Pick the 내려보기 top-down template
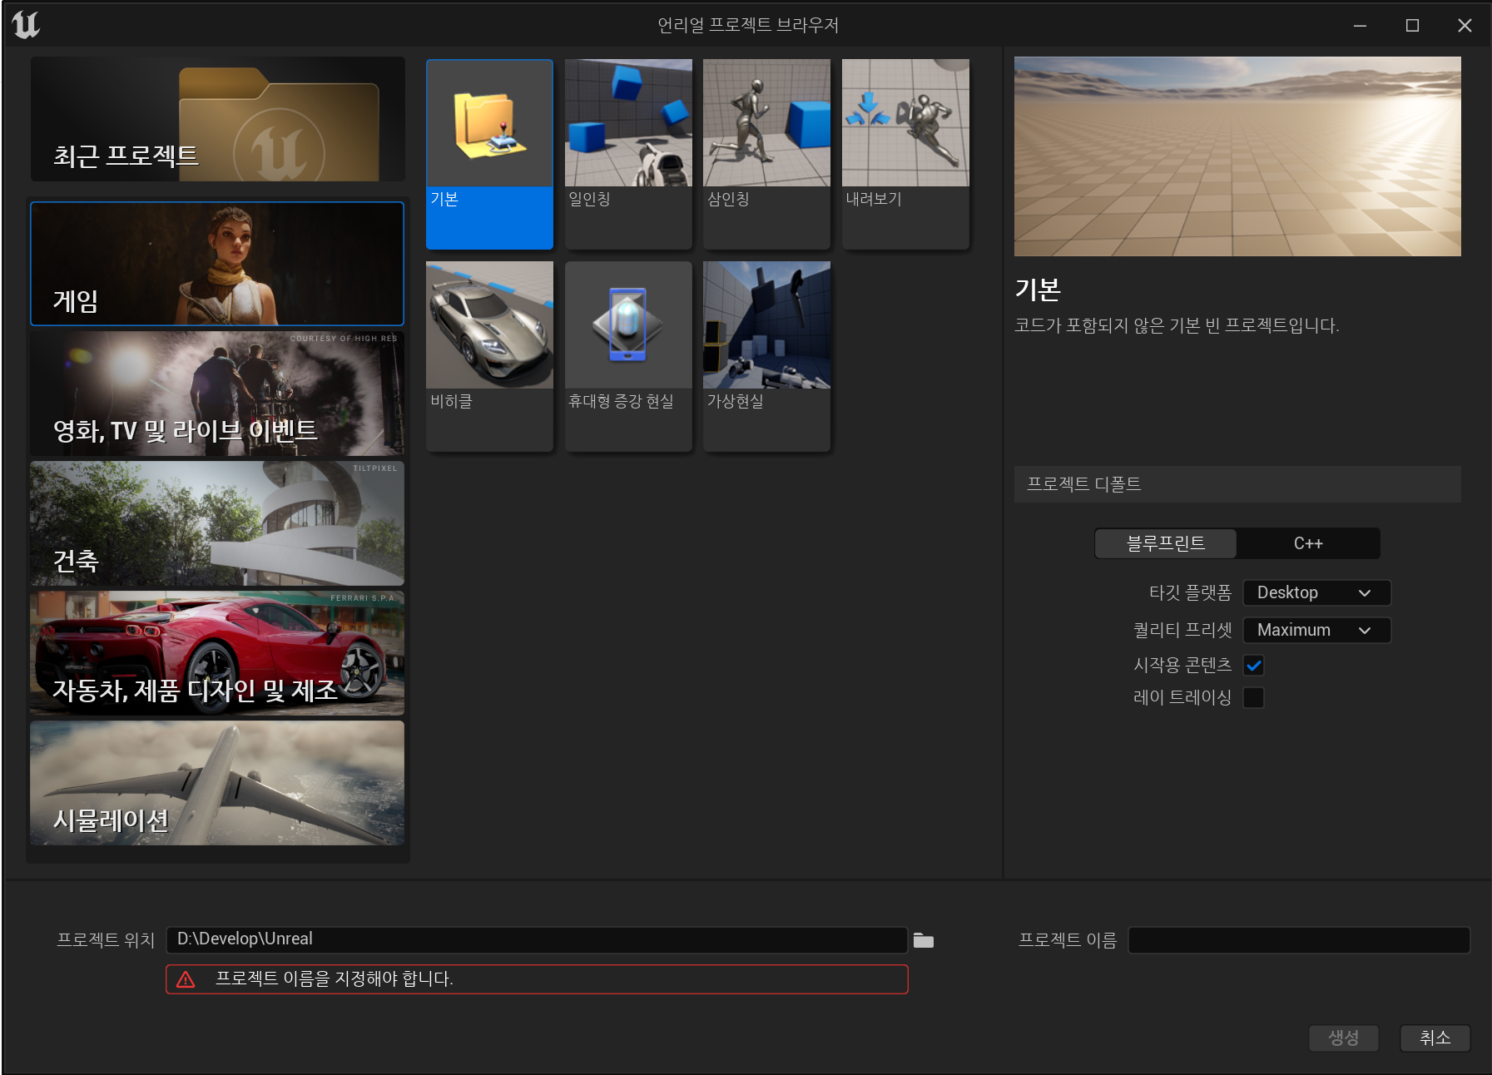The height and width of the screenshot is (1075, 1492). [x=905, y=154]
